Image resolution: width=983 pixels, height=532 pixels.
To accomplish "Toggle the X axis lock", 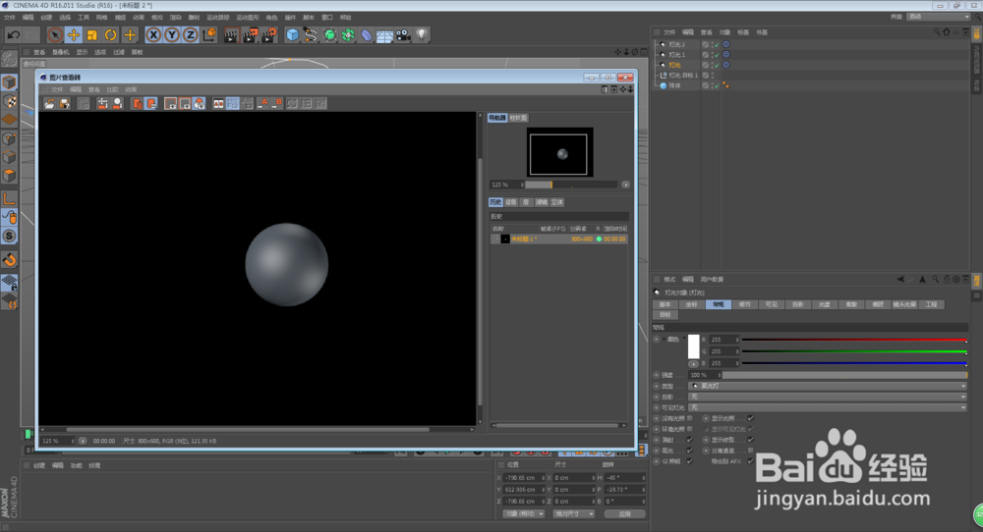I will 153,35.
